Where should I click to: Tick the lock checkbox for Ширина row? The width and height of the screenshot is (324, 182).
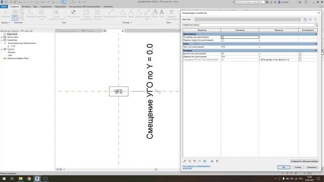click(x=300, y=57)
